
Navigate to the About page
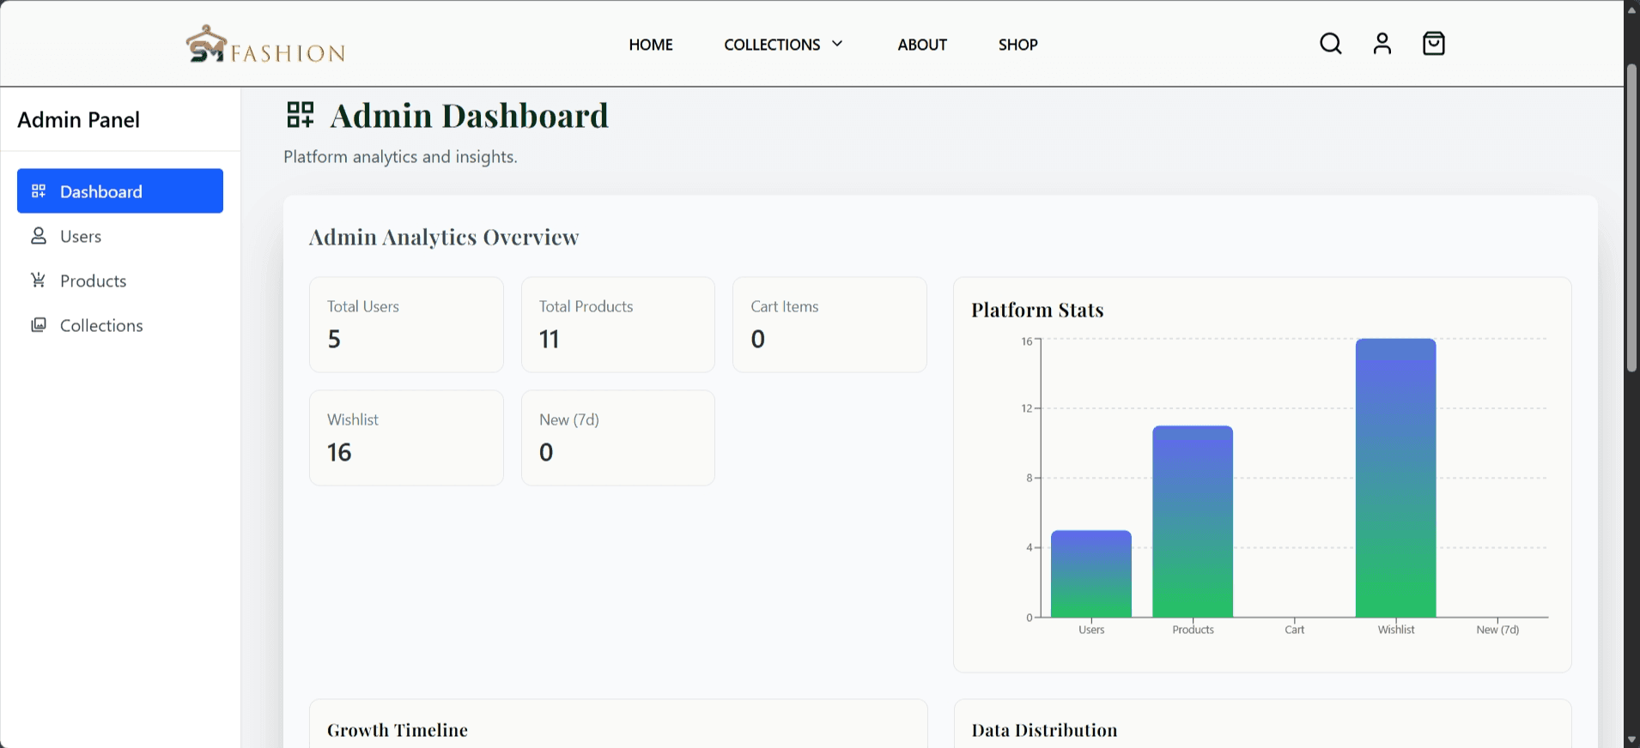pyautogui.click(x=922, y=45)
